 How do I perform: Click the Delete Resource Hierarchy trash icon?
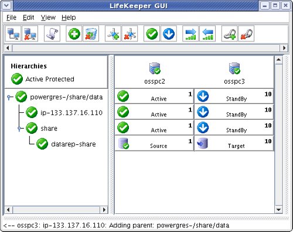[x=91, y=34]
